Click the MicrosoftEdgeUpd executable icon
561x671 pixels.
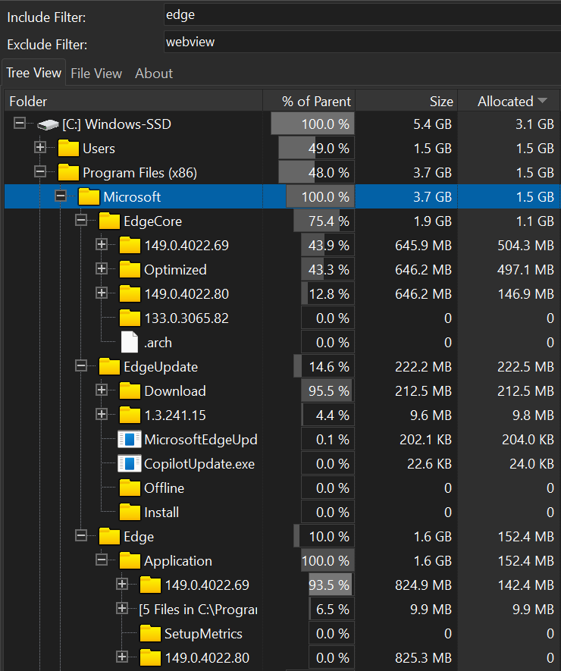(x=130, y=440)
